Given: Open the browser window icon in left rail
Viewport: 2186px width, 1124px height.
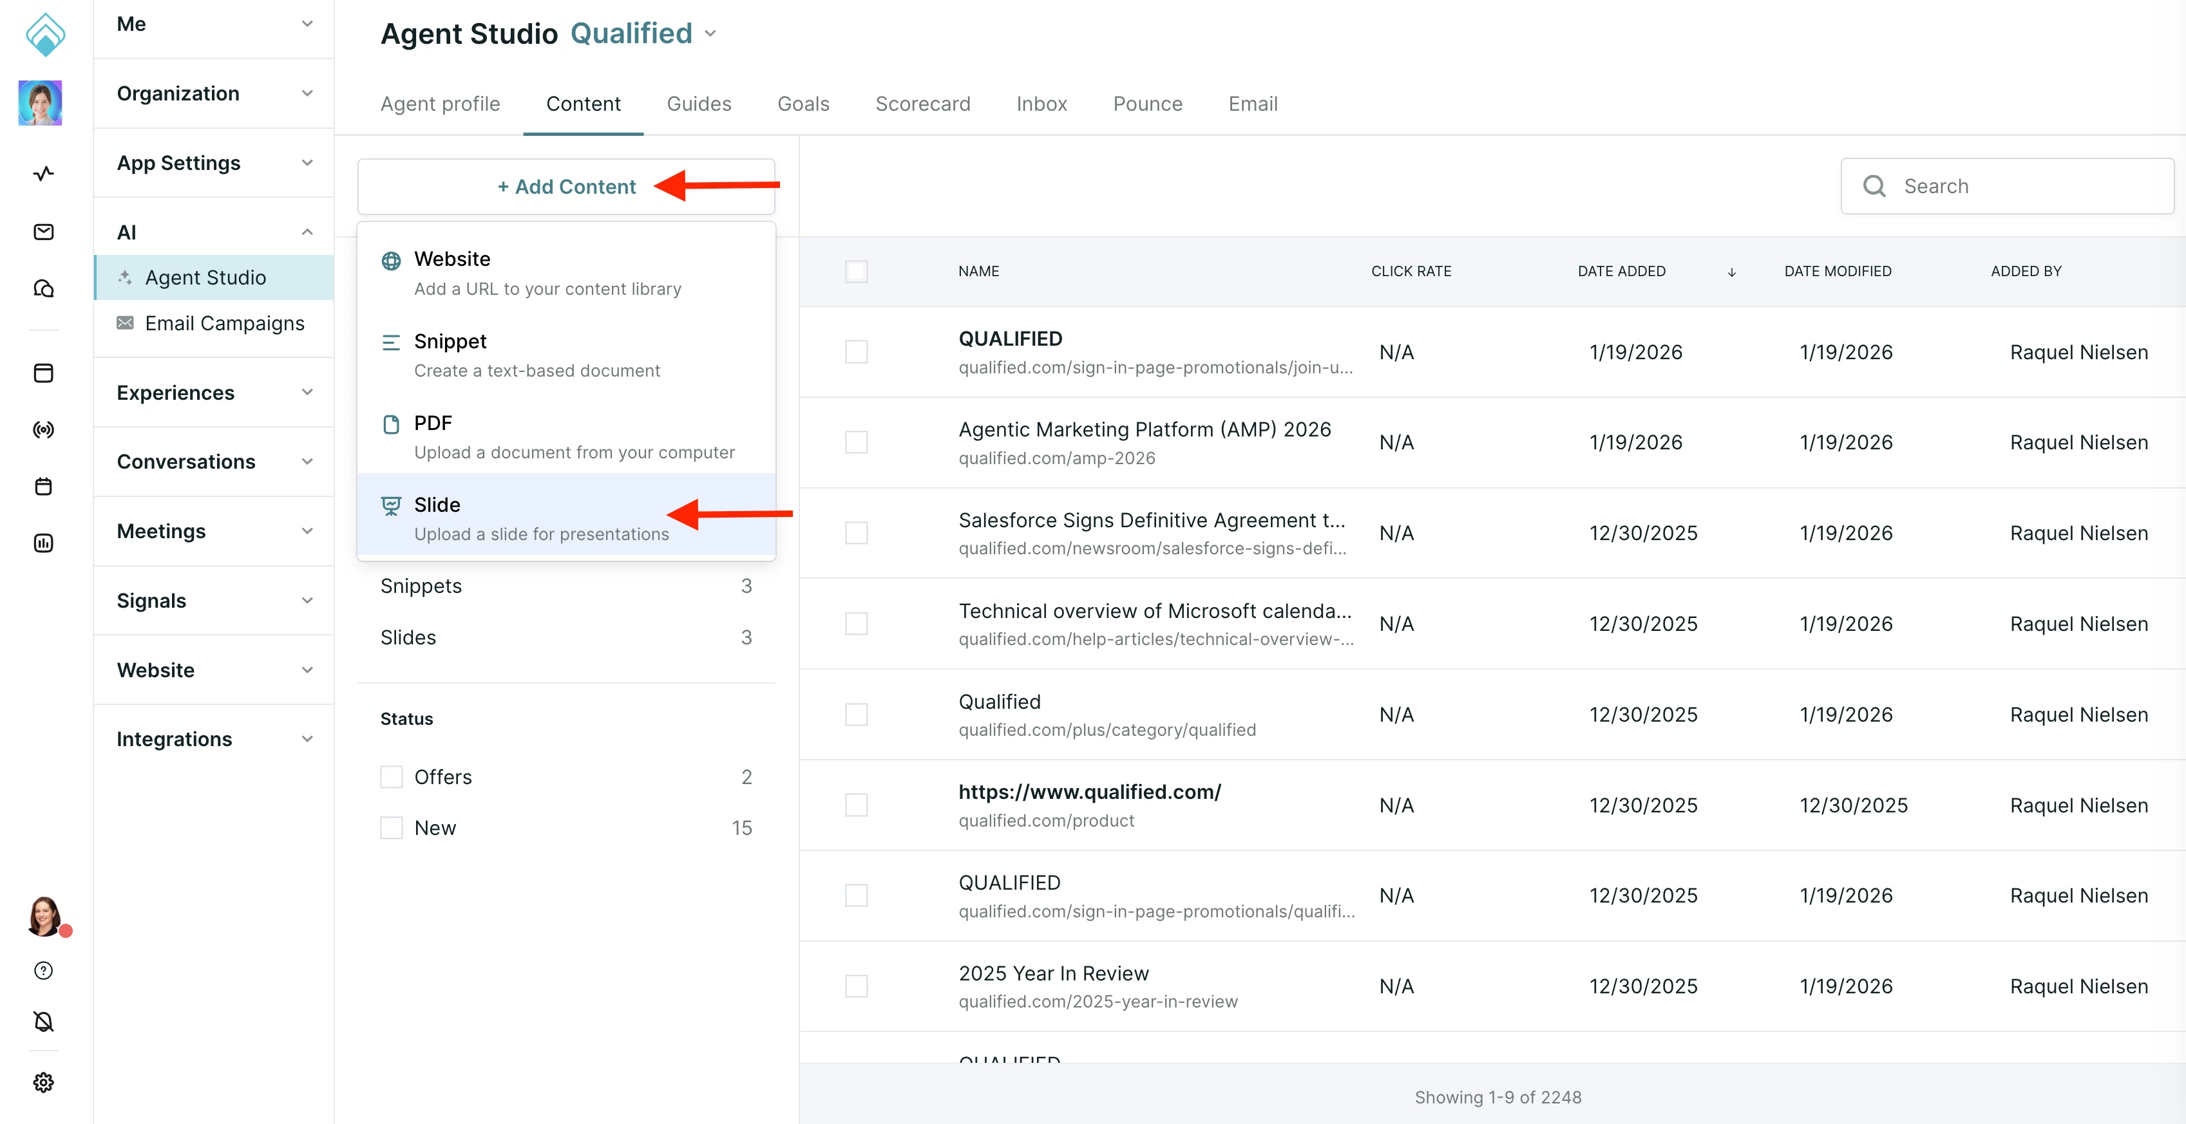Looking at the screenshot, I should pos(43,373).
